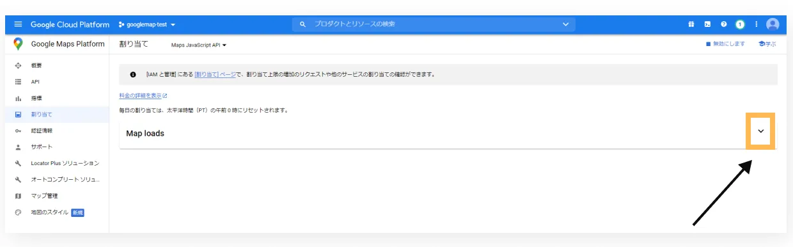The image size is (793, 247).
Task: Open the API sidebar item
Action: point(57,82)
